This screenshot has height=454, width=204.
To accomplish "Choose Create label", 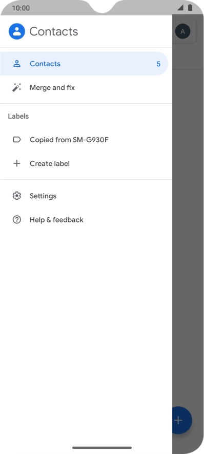I will [x=86, y=164].
